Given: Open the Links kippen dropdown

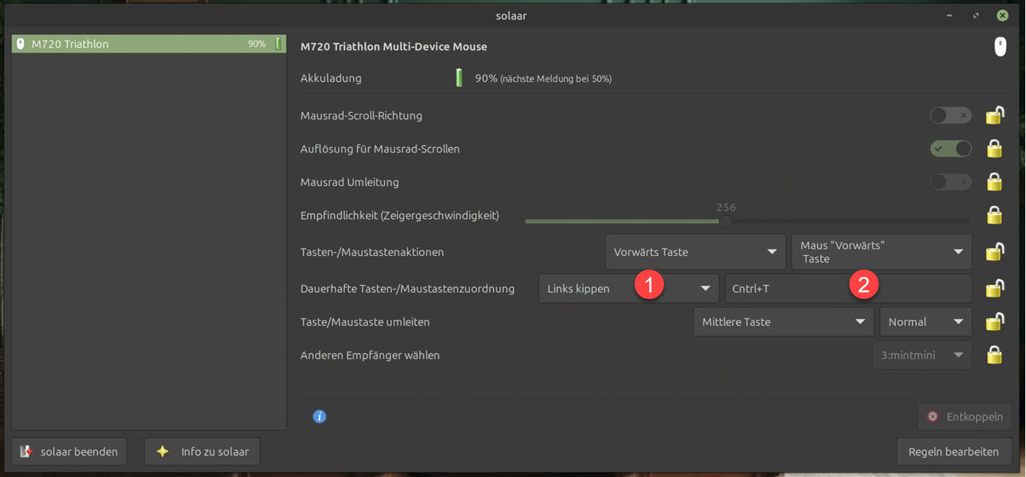Looking at the screenshot, I should point(629,289).
